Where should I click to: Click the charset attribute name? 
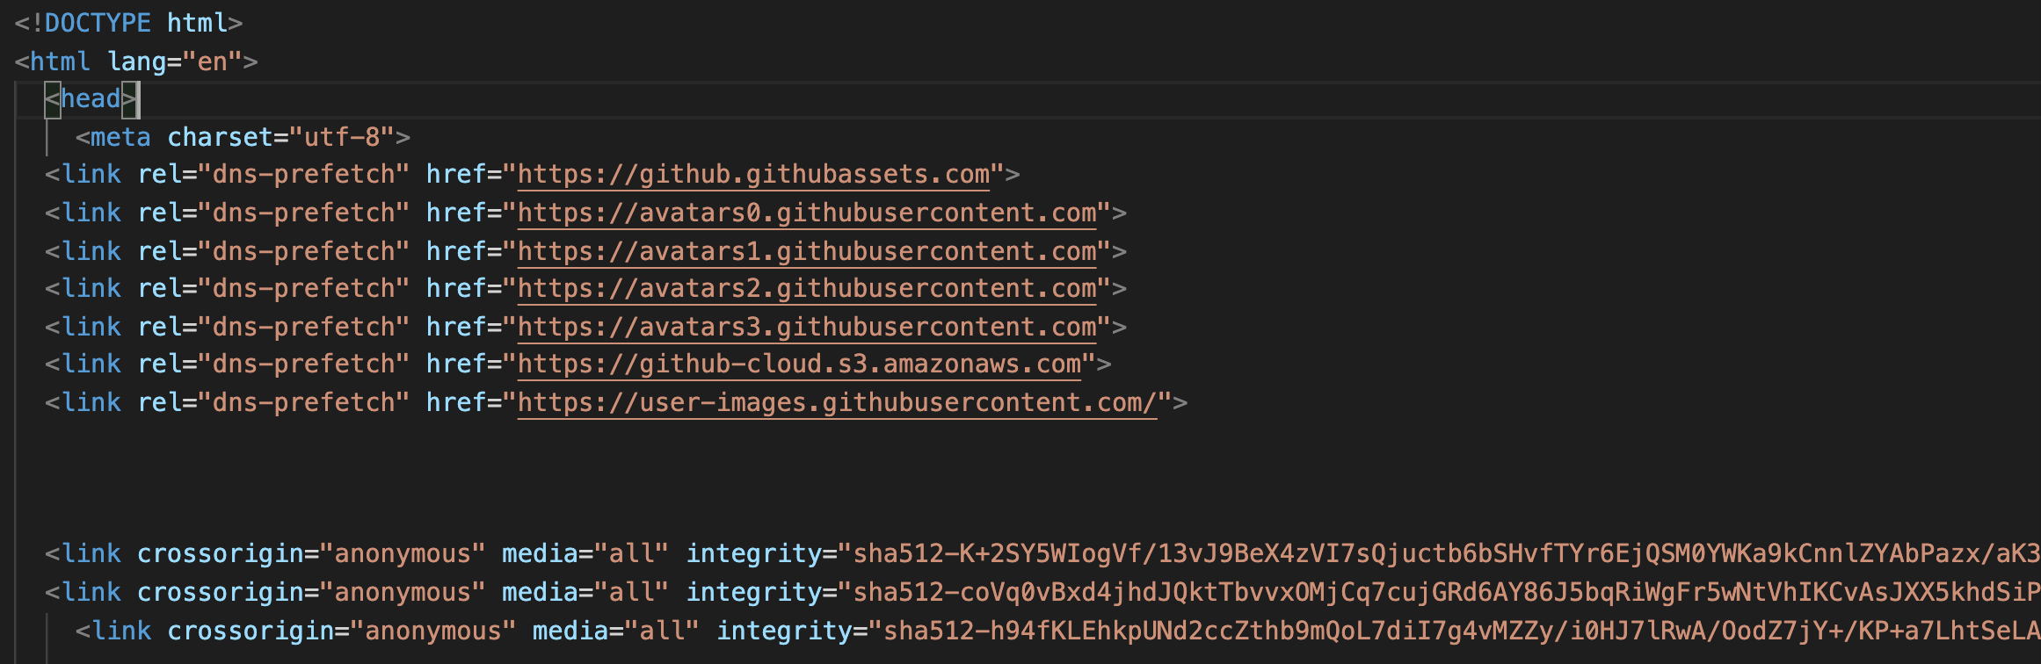coord(220,138)
